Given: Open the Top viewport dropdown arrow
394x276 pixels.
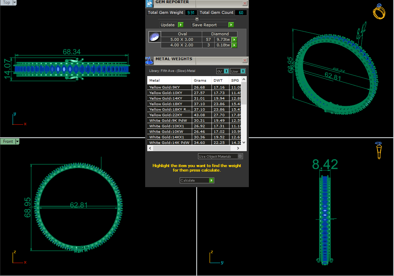Looking at the screenshot, I should tap(15, 2).
